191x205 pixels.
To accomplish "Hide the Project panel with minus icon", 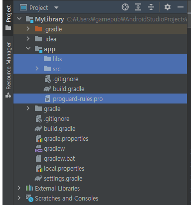I will pyautogui.click(x=181, y=7).
